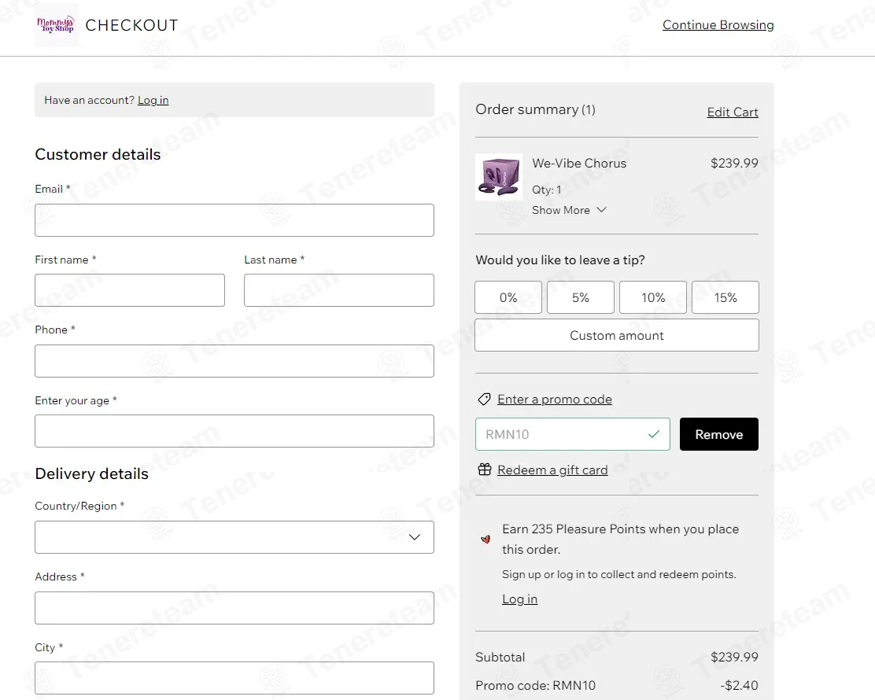Focus the First name field
The width and height of the screenshot is (875, 700).
tap(130, 290)
